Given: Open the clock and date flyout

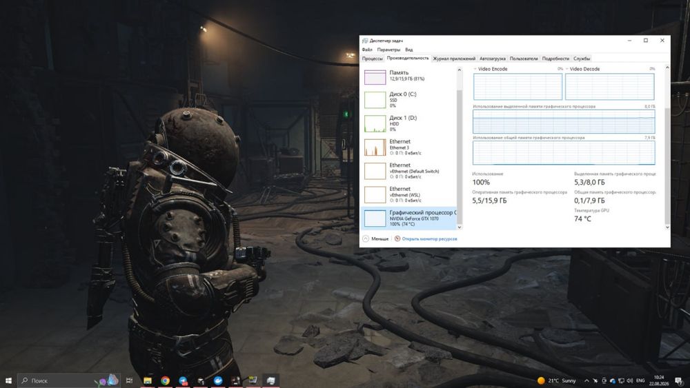Looking at the screenshot, I should coord(659,380).
